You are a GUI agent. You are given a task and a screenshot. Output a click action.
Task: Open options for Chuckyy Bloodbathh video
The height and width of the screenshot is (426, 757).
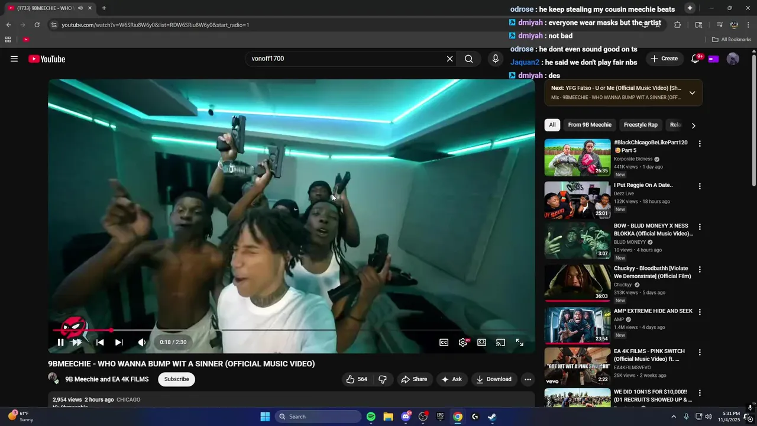pos(700,269)
